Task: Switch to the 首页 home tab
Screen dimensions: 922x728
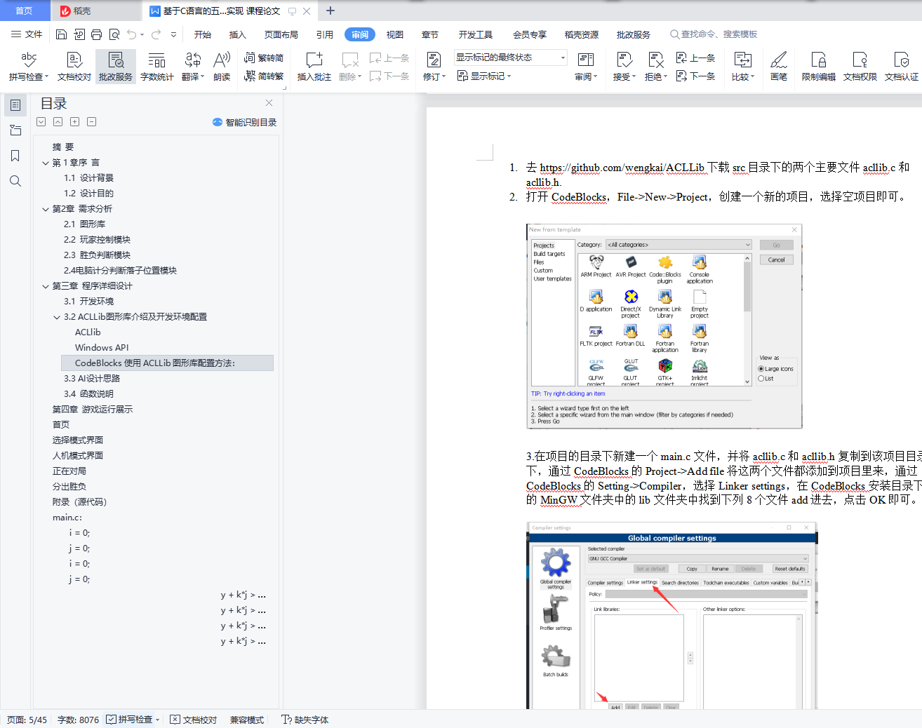Action: [x=24, y=11]
